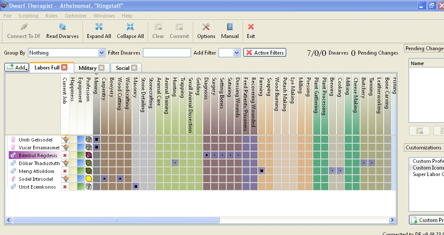Image resolution: width=444 pixels, height=235 pixels.
Task: Click in the Filter Dwarves input field
Action: (167, 53)
